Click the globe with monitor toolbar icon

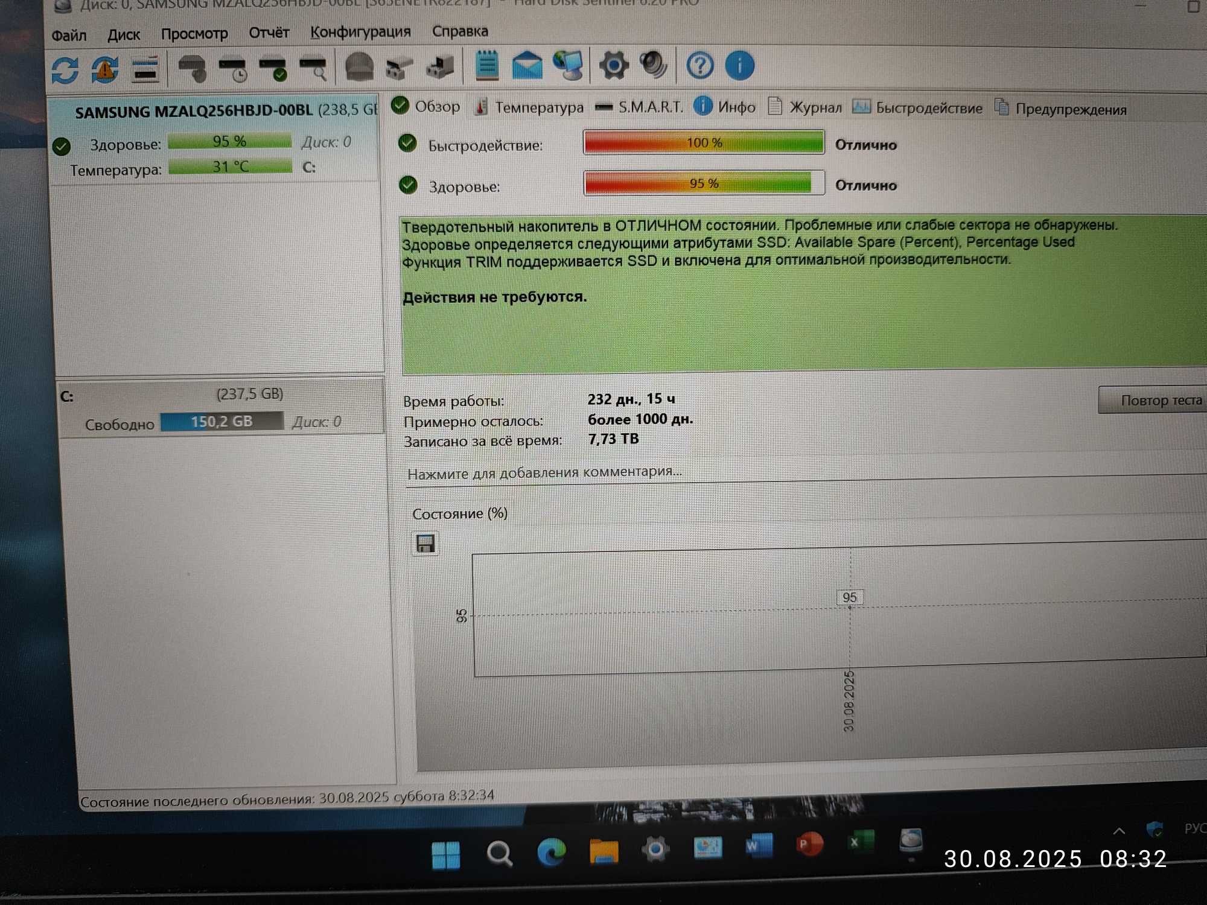568,66
